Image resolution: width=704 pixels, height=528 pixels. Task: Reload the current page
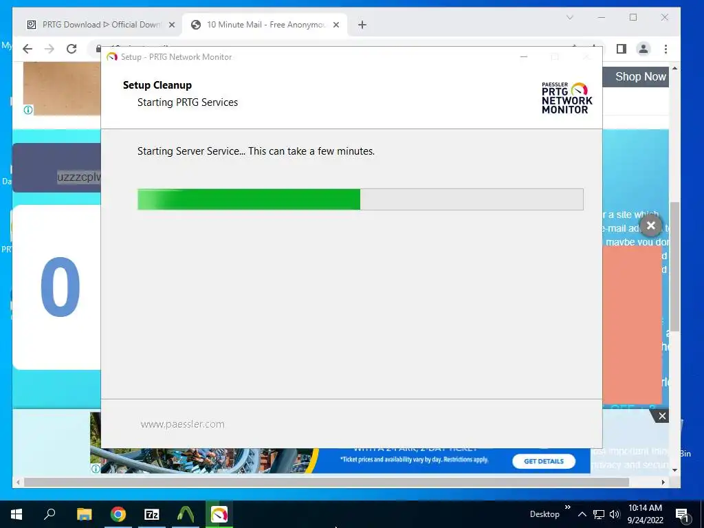[x=71, y=49]
